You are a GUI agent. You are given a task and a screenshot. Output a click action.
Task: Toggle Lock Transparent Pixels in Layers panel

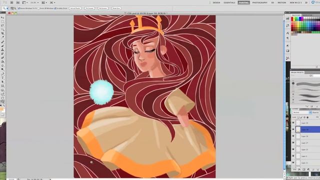tap(298, 117)
